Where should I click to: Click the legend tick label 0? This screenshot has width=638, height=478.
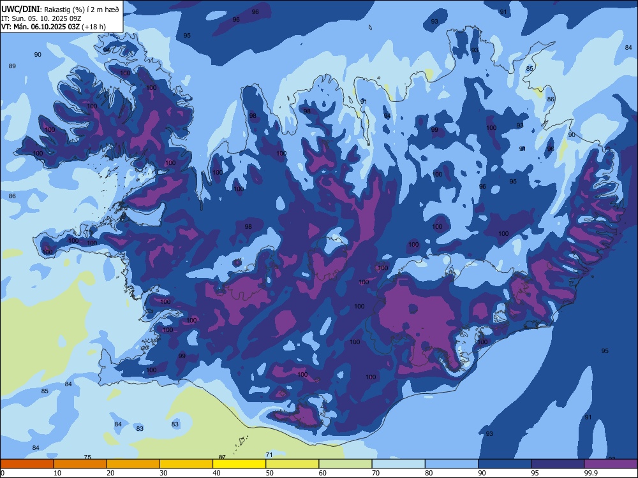[3, 473]
